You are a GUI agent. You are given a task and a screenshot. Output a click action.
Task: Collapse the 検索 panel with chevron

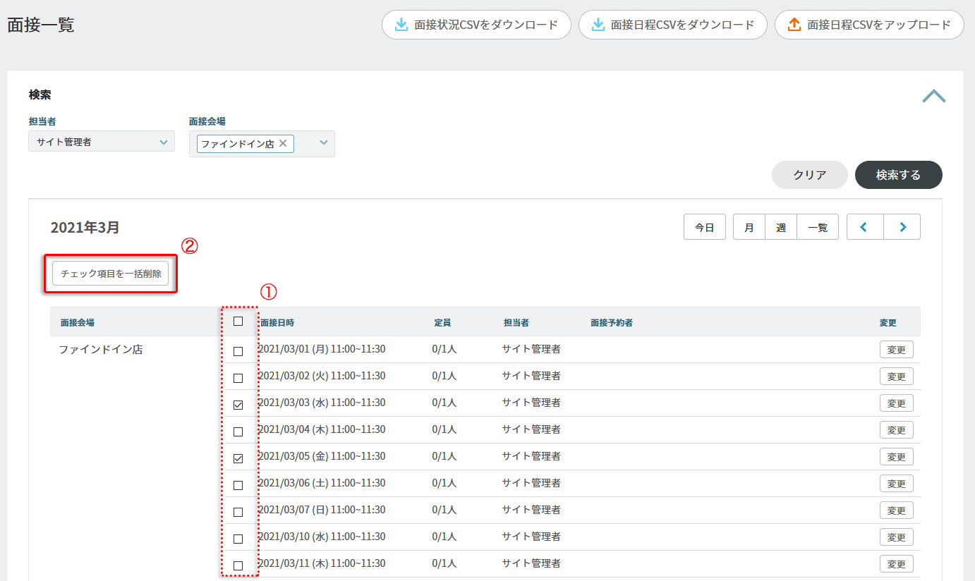pyautogui.click(x=933, y=96)
